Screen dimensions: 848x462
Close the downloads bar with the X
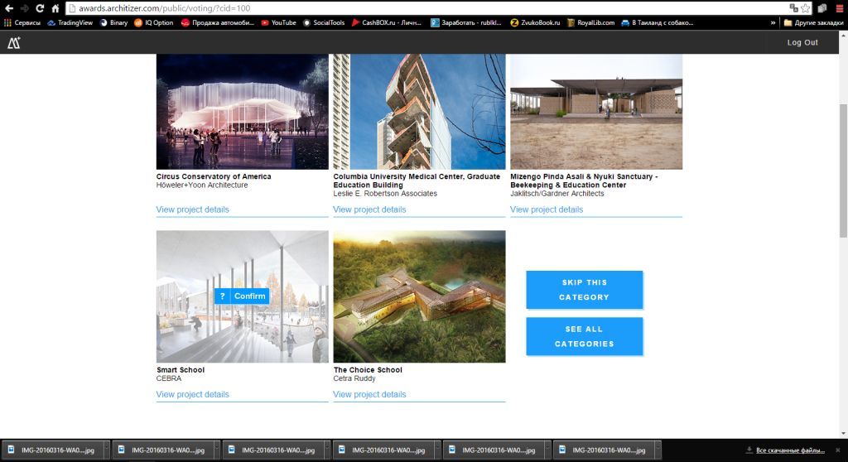[838, 450]
